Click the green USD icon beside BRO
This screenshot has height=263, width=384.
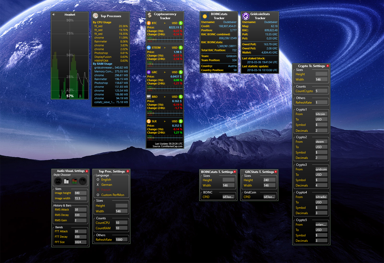pyautogui.click(x=181, y=97)
